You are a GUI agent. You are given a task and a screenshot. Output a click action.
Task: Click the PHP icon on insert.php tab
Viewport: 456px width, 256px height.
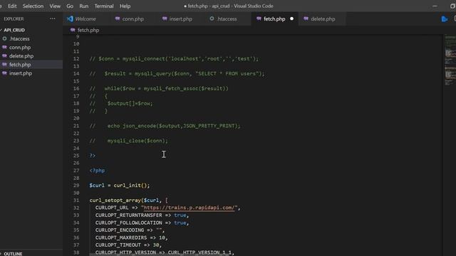[x=165, y=19]
